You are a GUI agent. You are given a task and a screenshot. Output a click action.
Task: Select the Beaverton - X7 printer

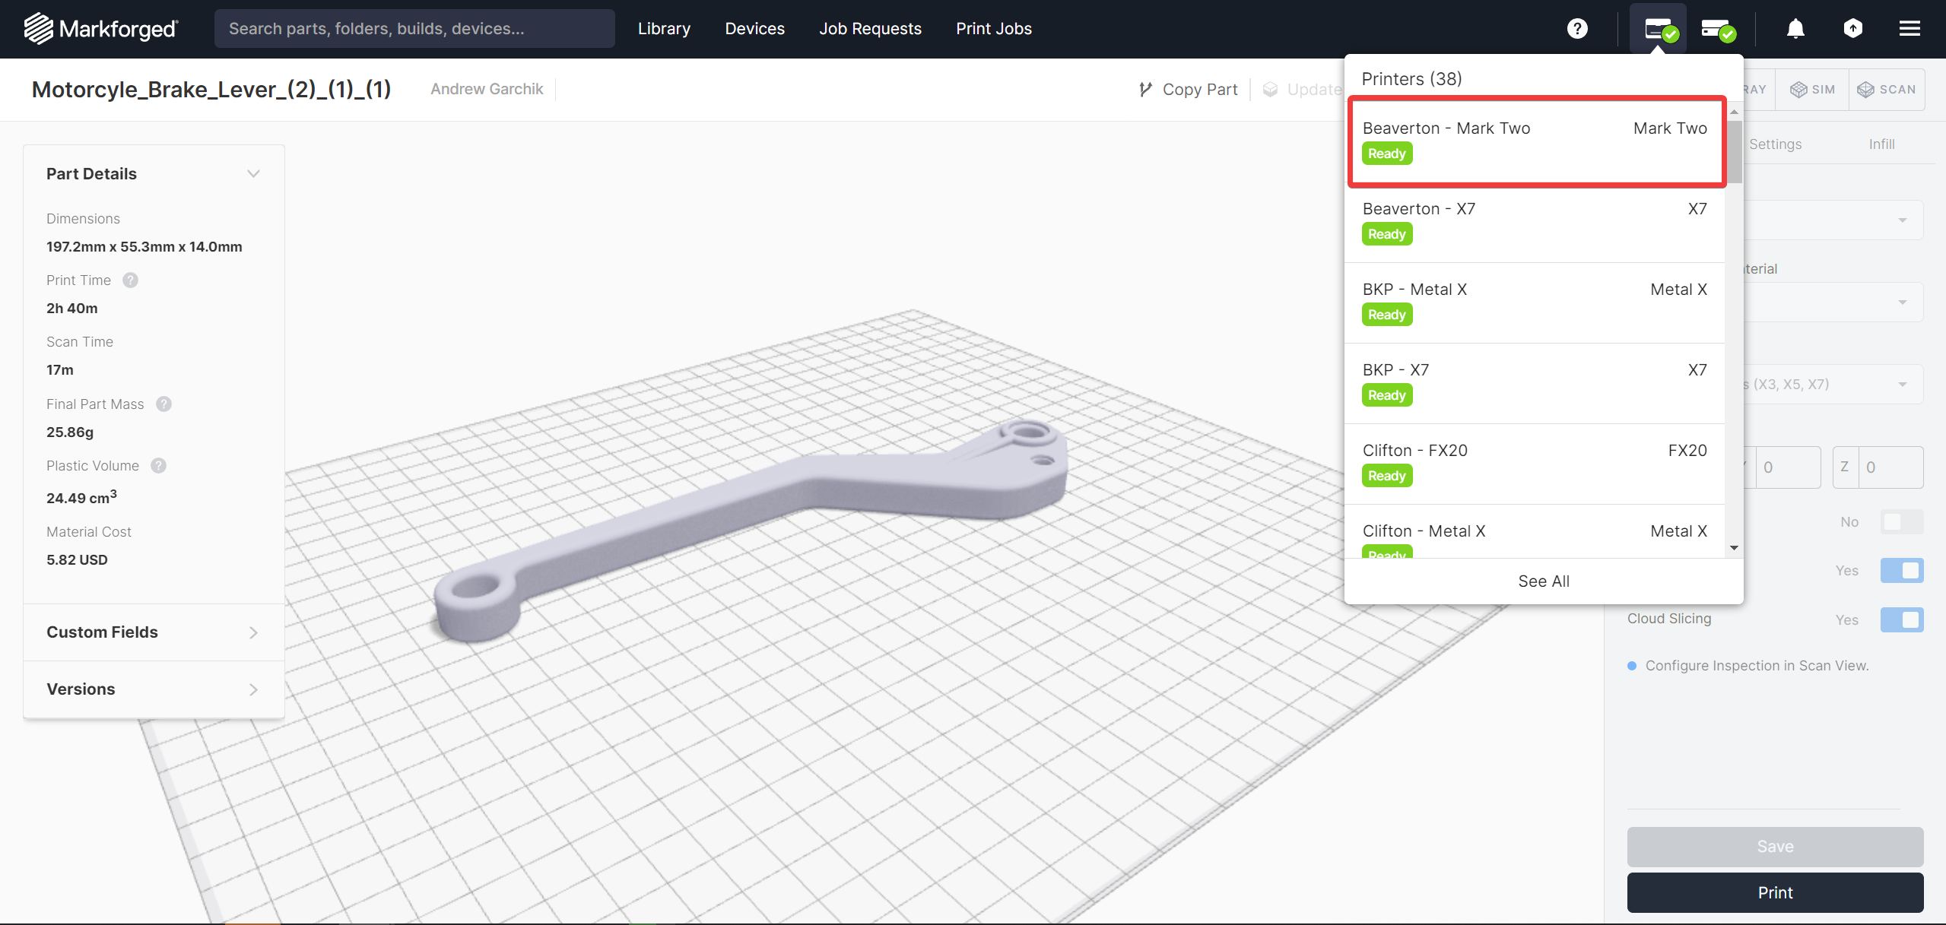(1535, 223)
